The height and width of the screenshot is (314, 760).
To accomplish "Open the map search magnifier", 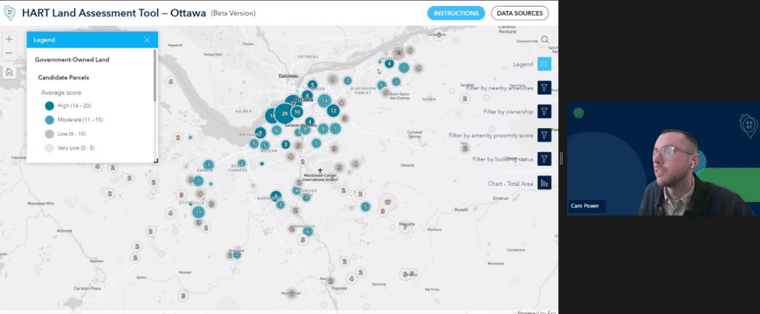I will pos(545,40).
